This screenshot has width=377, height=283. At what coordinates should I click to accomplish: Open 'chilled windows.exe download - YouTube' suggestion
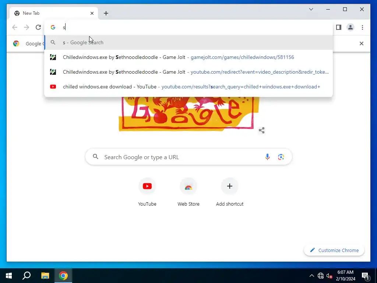coord(189,87)
